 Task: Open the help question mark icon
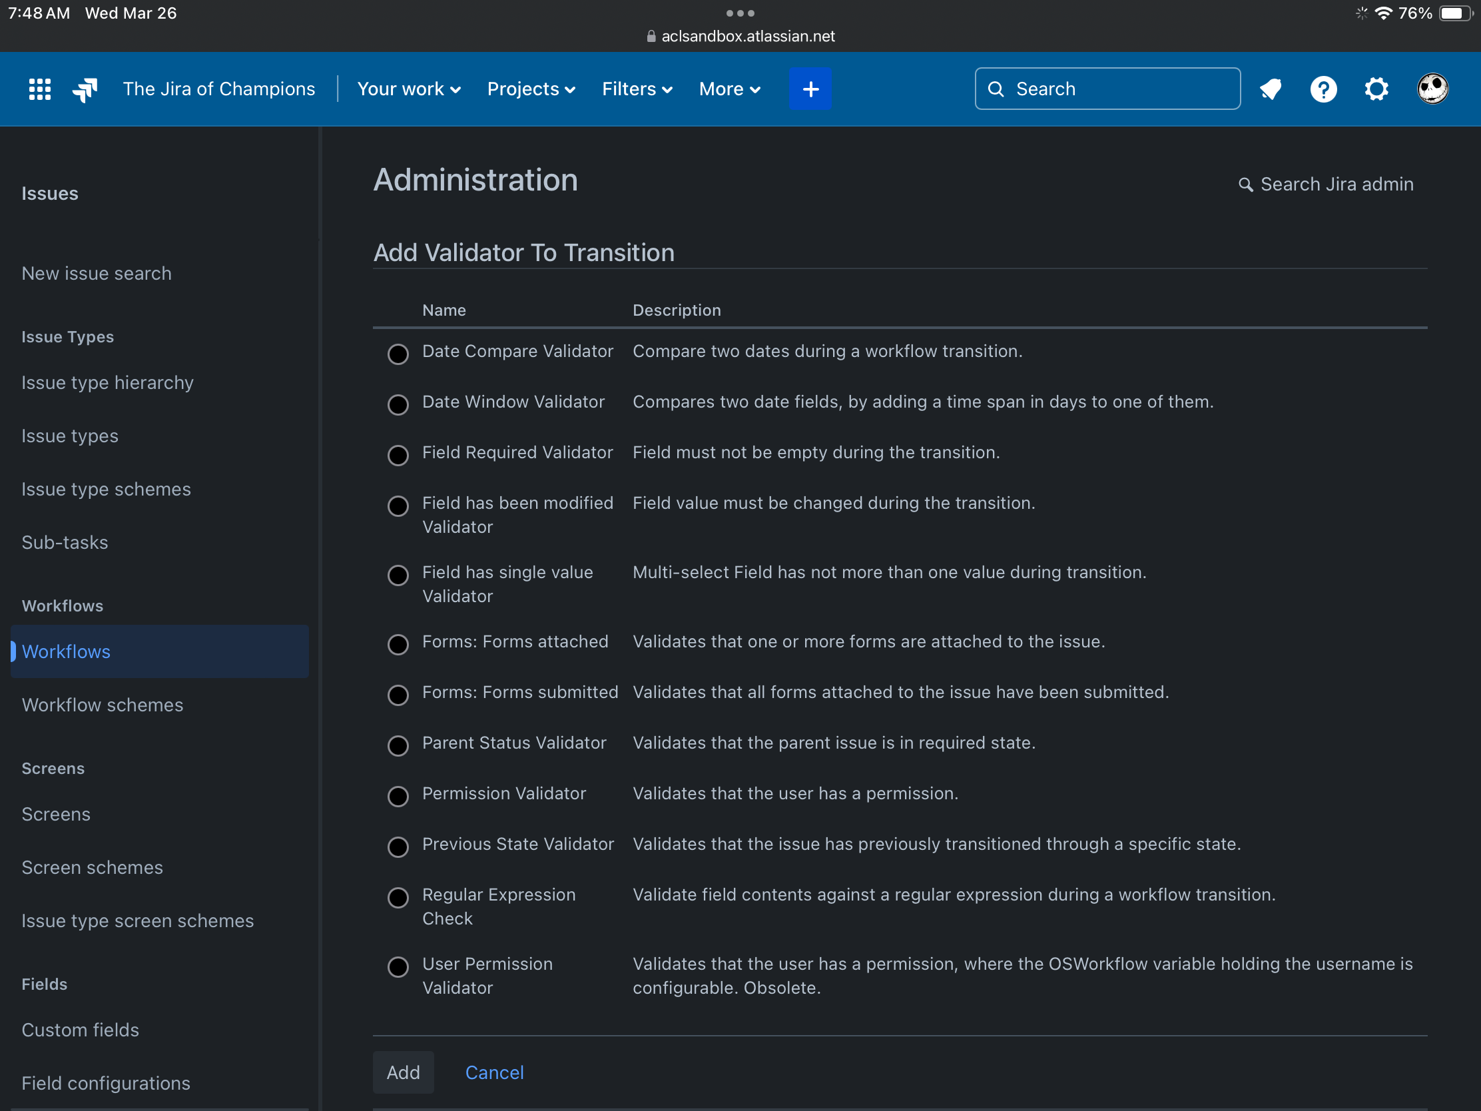pos(1323,89)
